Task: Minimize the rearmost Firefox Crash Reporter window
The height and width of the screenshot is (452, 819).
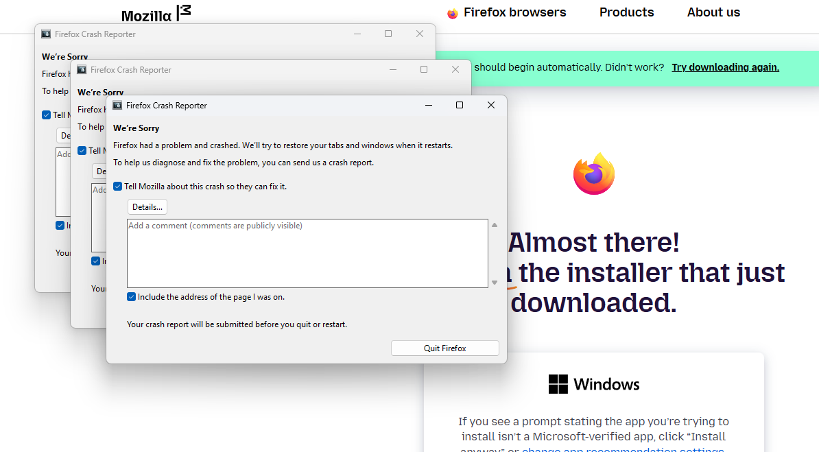Action: 357,34
